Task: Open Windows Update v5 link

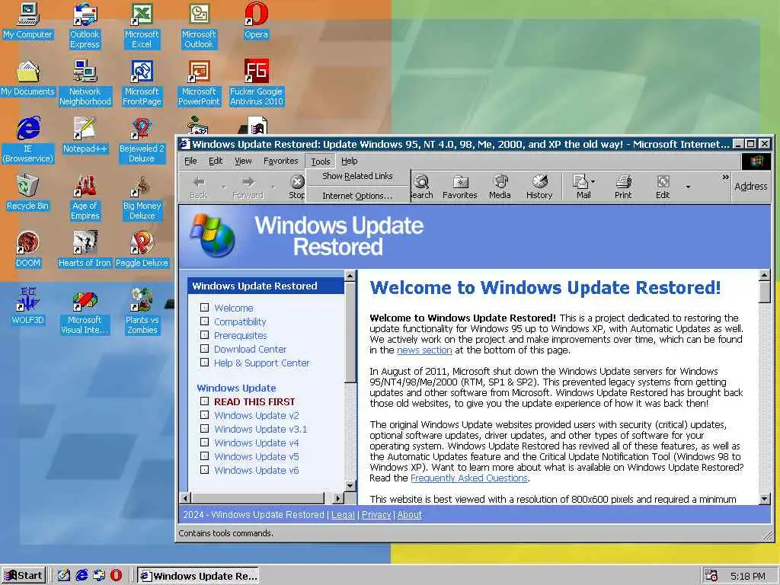Action: click(x=256, y=456)
